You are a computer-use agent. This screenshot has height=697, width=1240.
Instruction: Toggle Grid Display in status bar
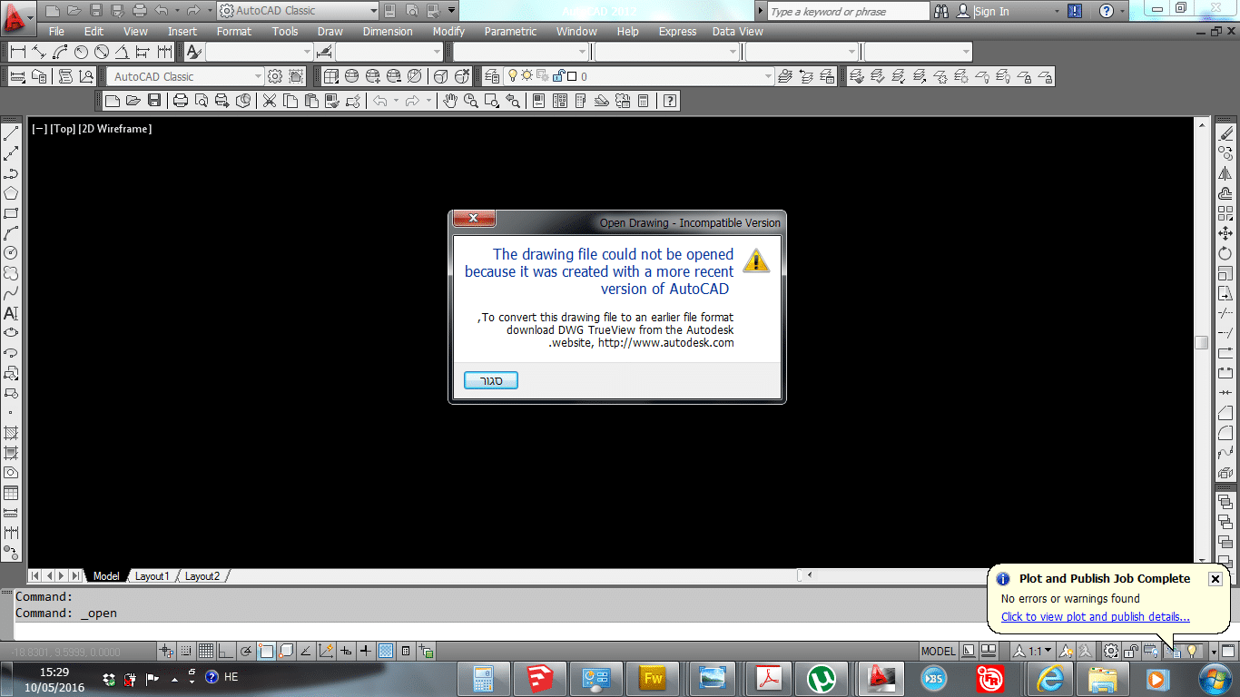pyautogui.click(x=206, y=651)
